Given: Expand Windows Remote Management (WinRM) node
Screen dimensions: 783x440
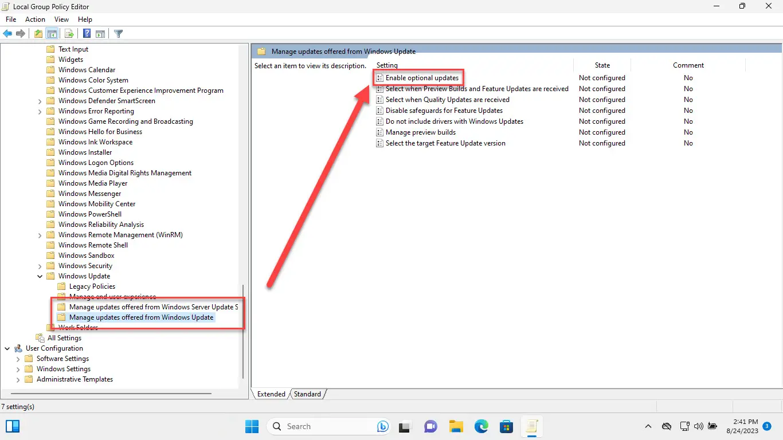Looking at the screenshot, I should coord(40,235).
